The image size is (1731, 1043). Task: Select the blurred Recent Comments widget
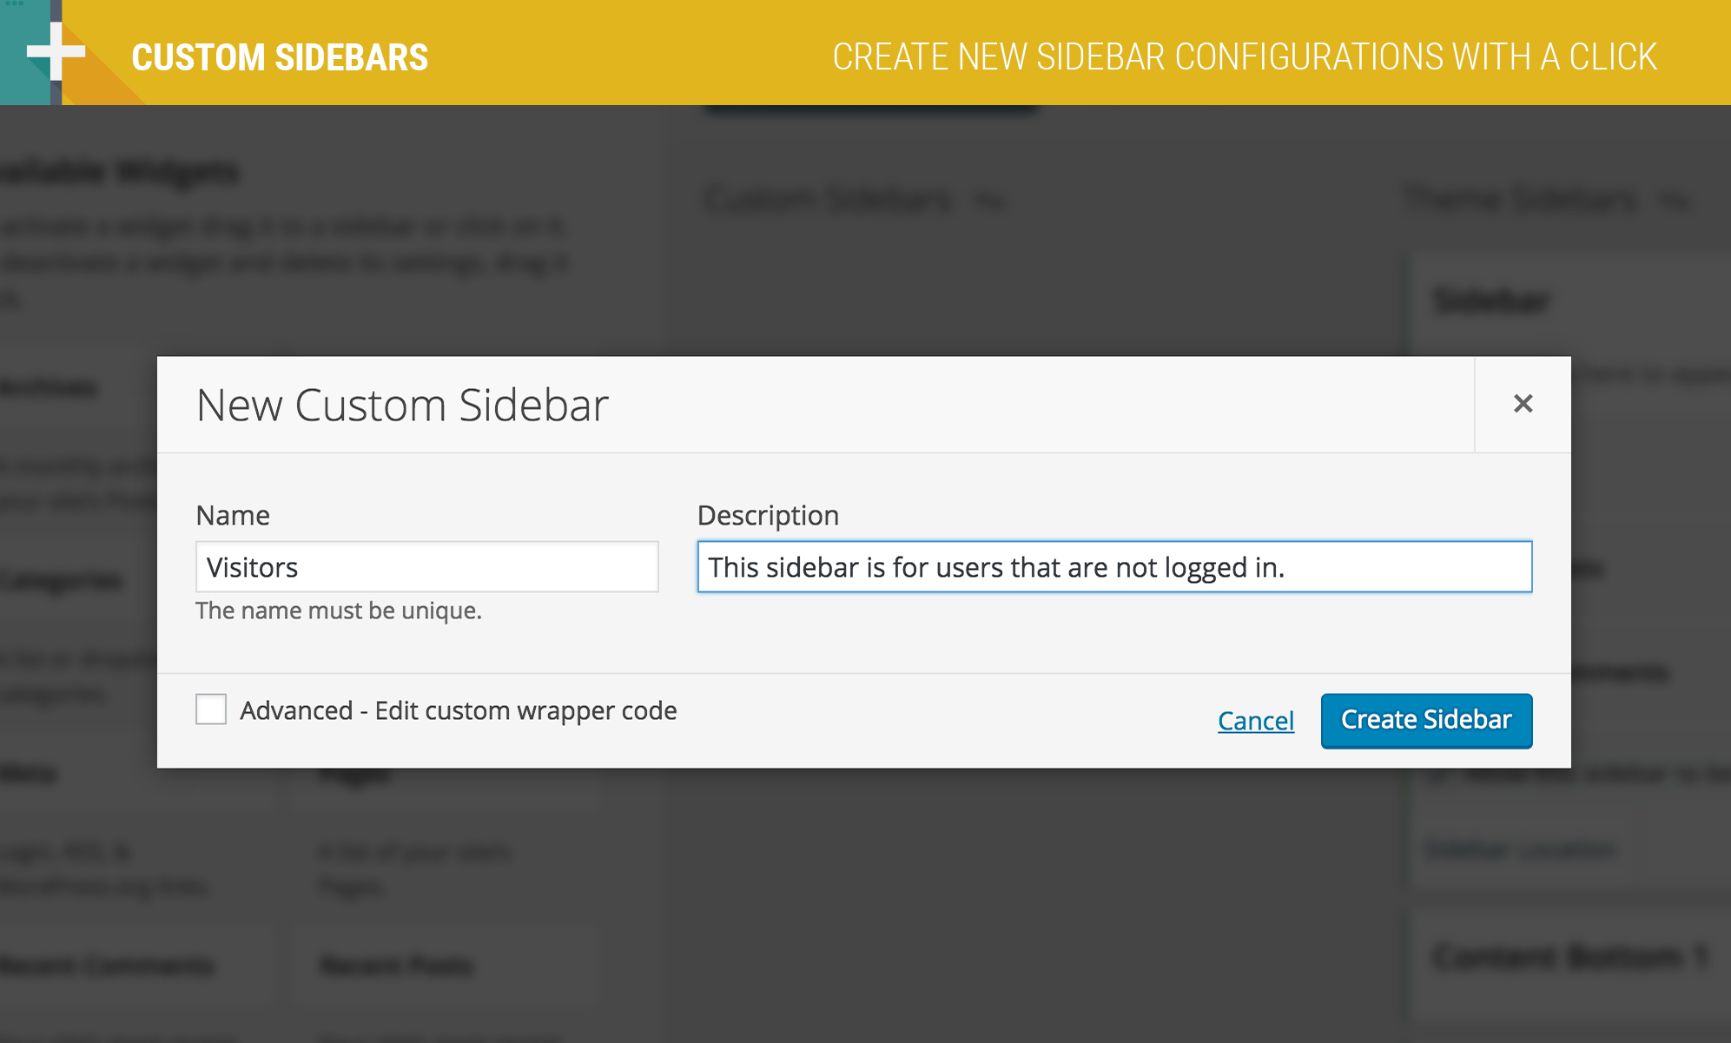[107, 965]
